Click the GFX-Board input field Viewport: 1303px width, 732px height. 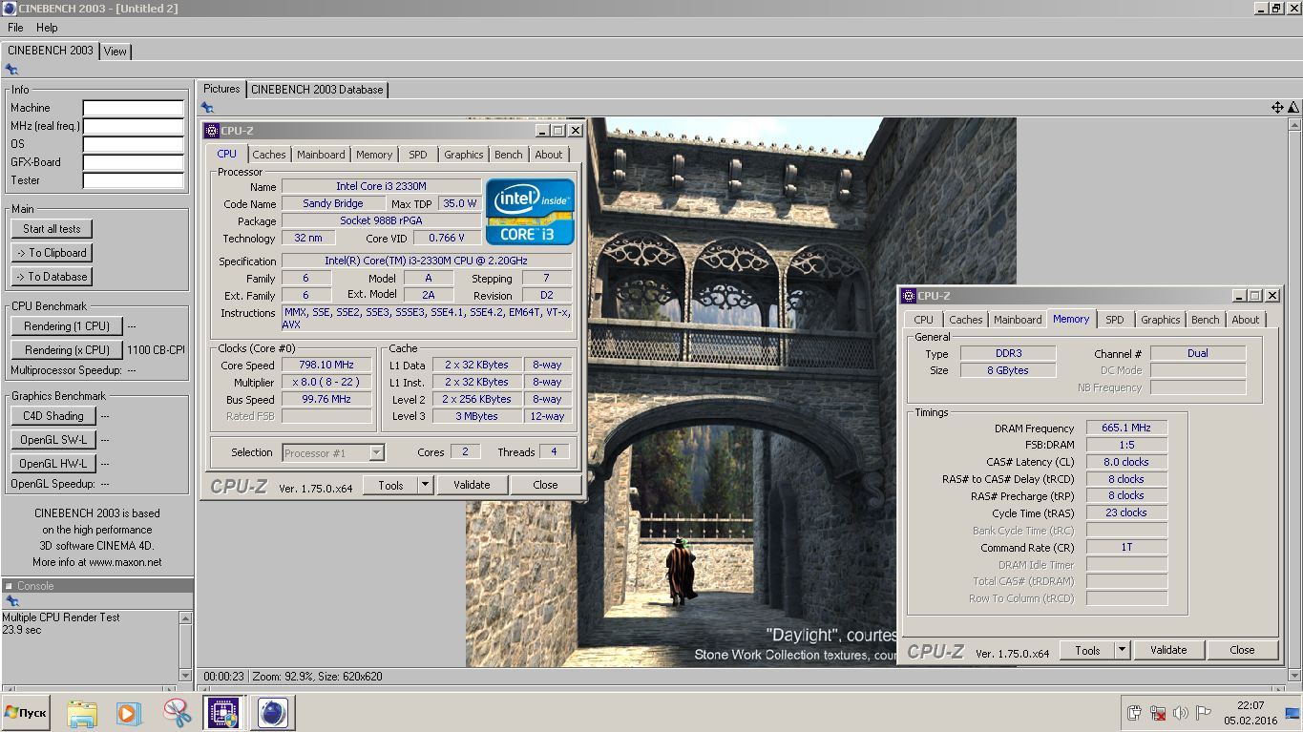(x=133, y=162)
